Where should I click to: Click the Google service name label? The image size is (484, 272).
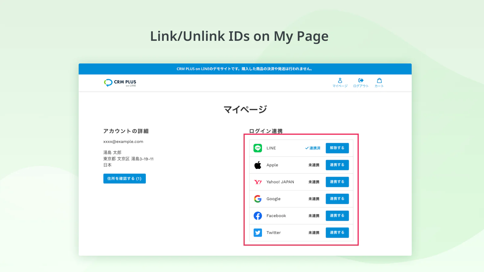[x=273, y=199]
